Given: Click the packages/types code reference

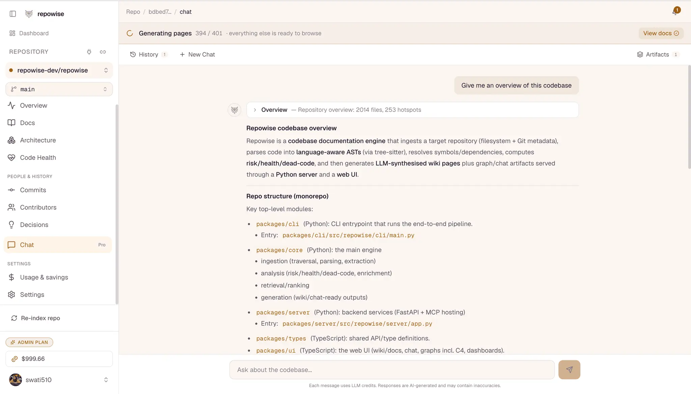Looking at the screenshot, I should coord(281,338).
